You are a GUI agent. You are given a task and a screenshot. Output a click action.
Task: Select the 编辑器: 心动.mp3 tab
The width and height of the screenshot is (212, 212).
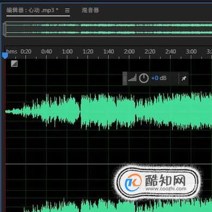coord(32,10)
